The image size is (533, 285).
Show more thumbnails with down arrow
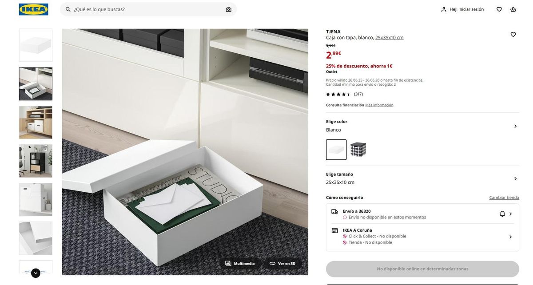pos(36,273)
